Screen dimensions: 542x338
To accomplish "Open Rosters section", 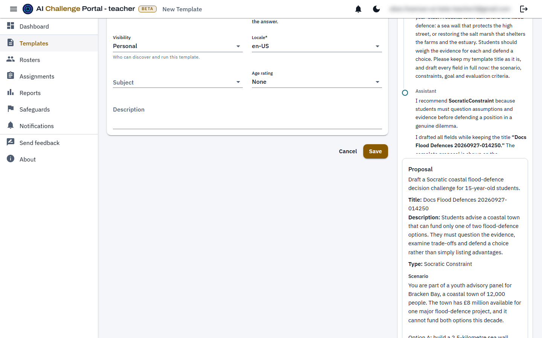I will pyautogui.click(x=49, y=60).
